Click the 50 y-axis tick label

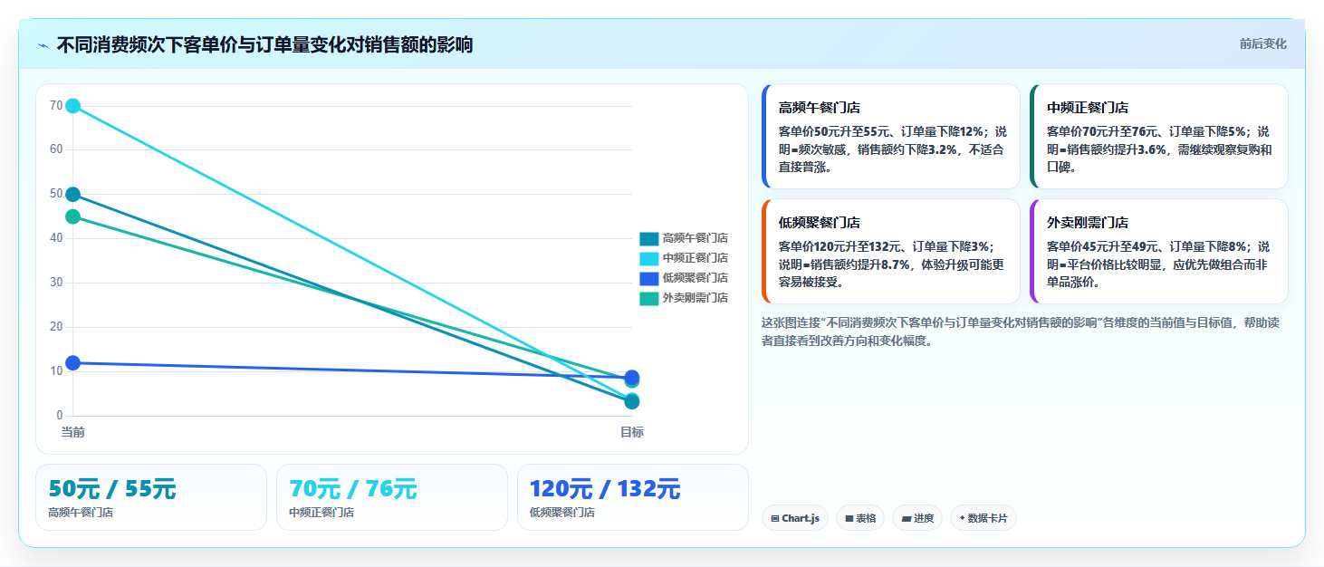(56, 195)
